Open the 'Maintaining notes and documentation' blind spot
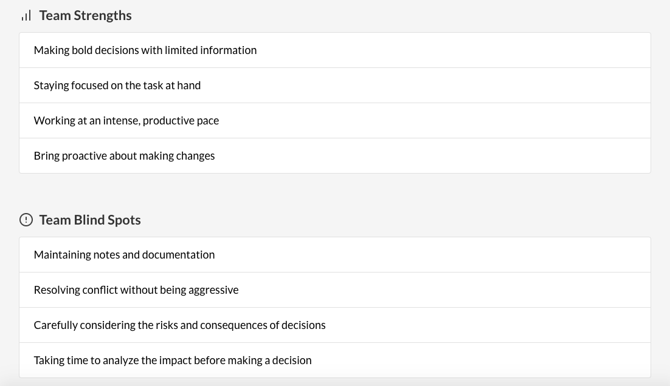 click(x=335, y=255)
